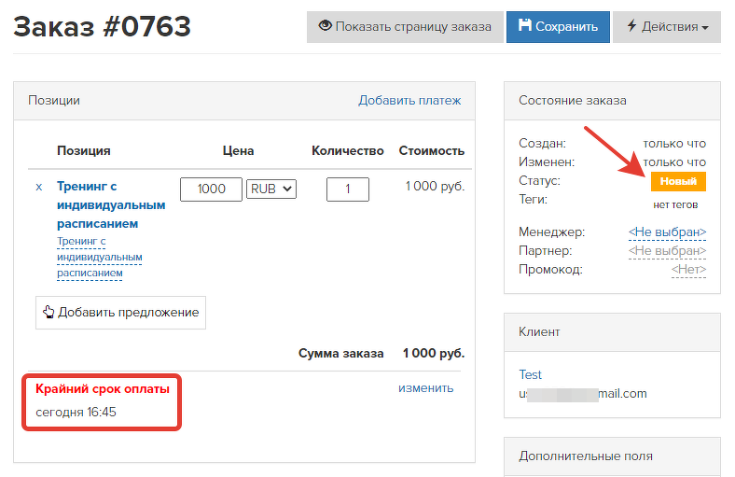This screenshot has width=735, height=477.
Task: Open the Действия dropdown menu
Action: coord(667,27)
